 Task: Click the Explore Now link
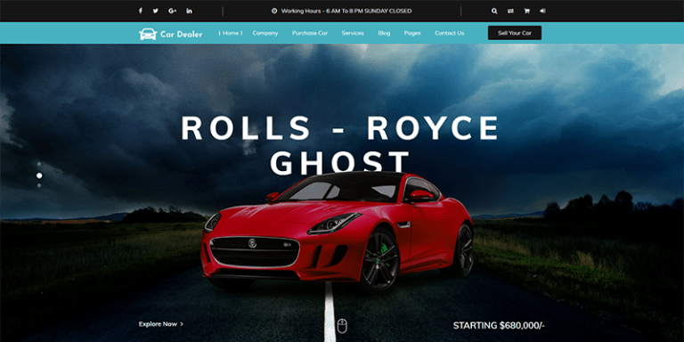(x=161, y=324)
